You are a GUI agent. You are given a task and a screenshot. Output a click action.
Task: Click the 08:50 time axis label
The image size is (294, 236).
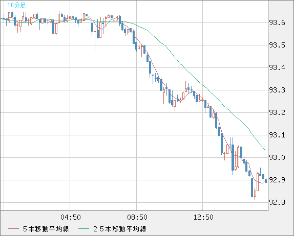(137, 217)
